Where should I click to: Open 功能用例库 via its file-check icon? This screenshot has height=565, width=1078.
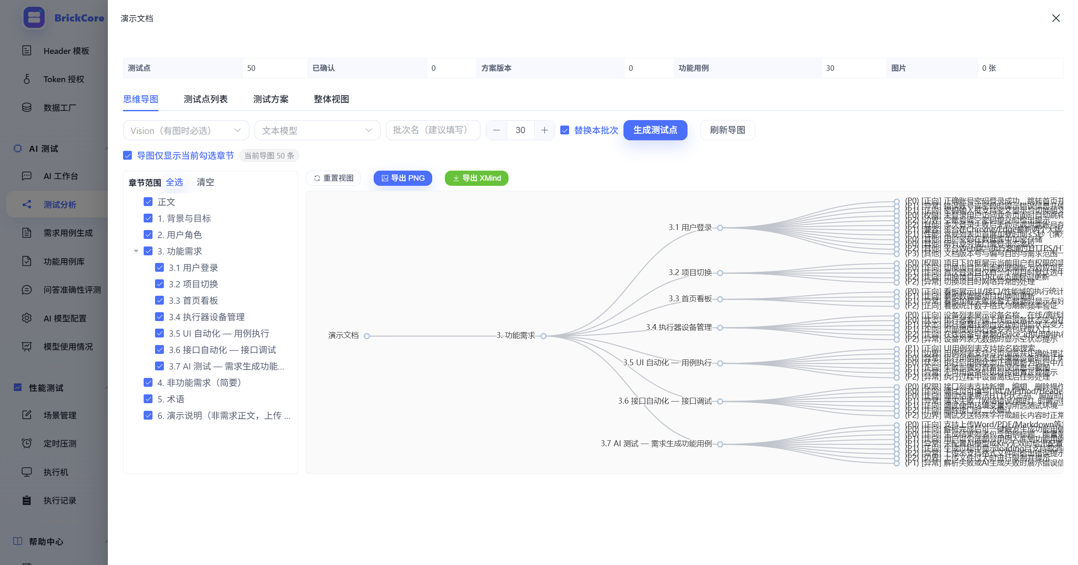[x=27, y=261]
